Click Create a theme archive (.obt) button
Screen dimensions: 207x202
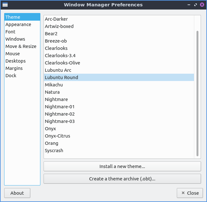pos(122,179)
